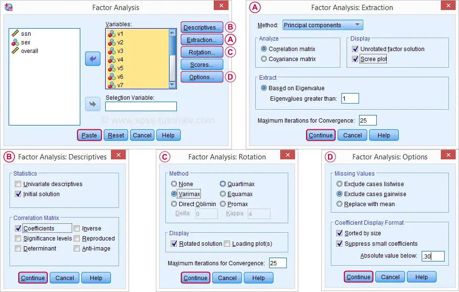Open the Rotation dialog
This screenshot has width=459, height=292.
202,52
